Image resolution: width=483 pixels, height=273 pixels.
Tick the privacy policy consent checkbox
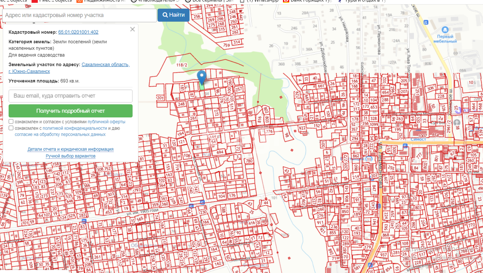pos(11,128)
